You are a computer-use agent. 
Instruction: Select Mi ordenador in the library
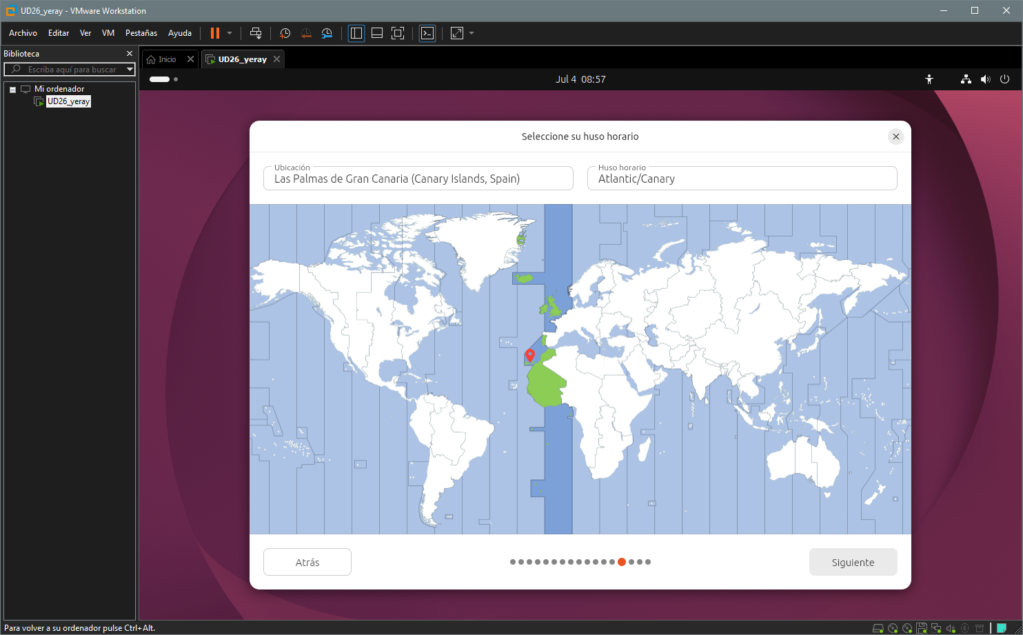(59, 89)
